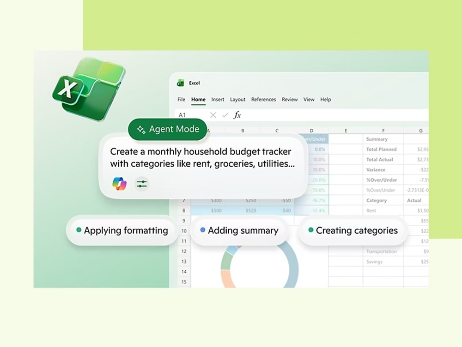Open the Insert menu
Image resolution: width=462 pixels, height=347 pixels.
click(218, 99)
